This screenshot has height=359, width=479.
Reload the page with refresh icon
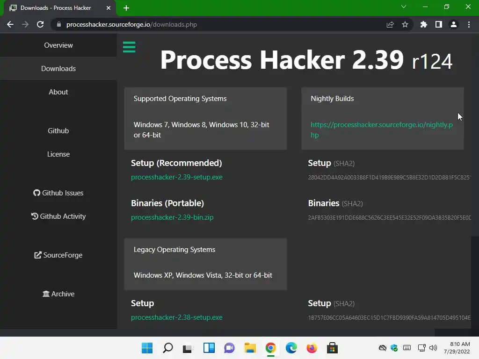click(40, 24)
